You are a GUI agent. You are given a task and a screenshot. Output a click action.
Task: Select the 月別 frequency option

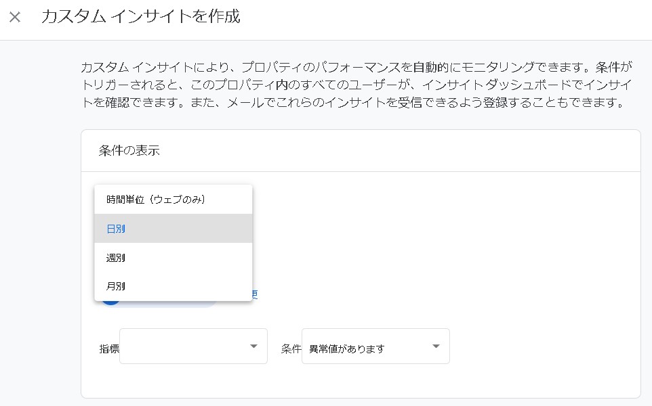point(116,286)
